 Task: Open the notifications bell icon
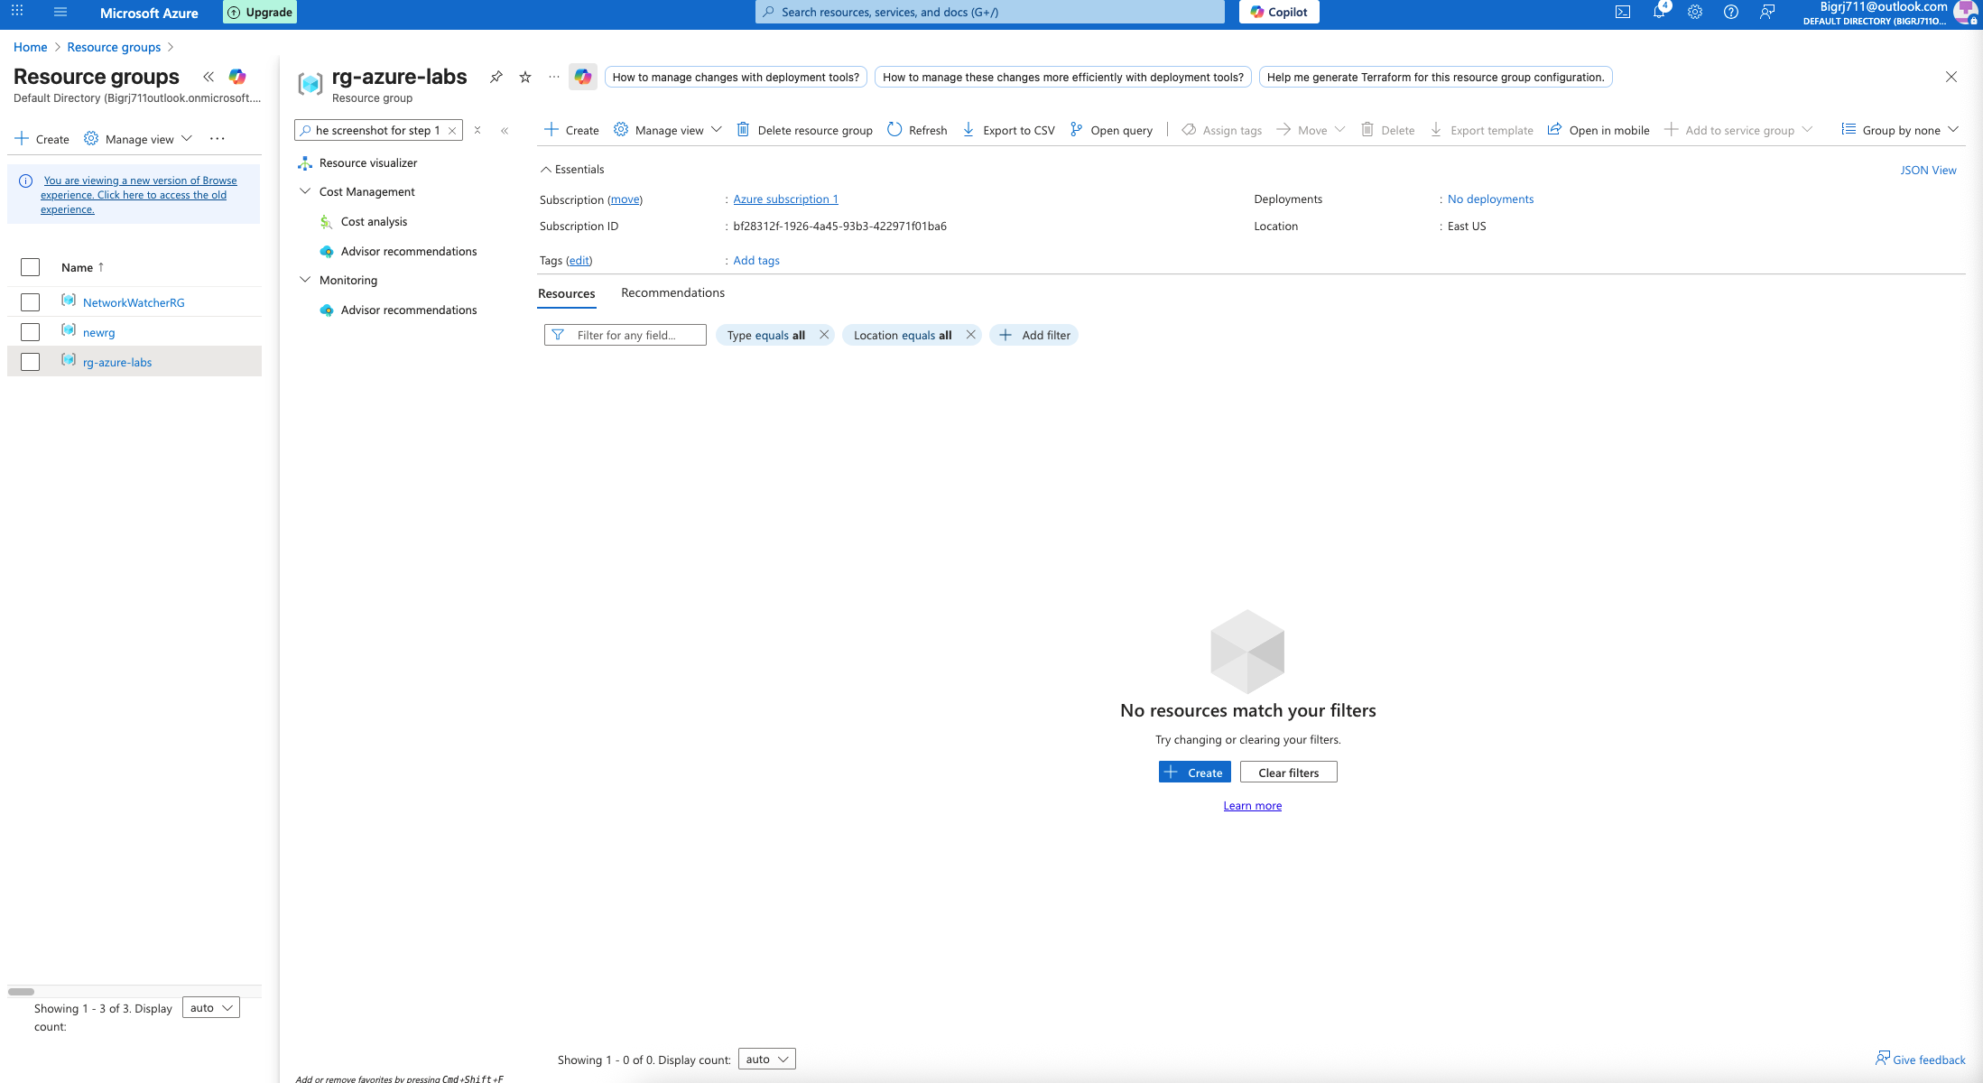[1658, 12]
